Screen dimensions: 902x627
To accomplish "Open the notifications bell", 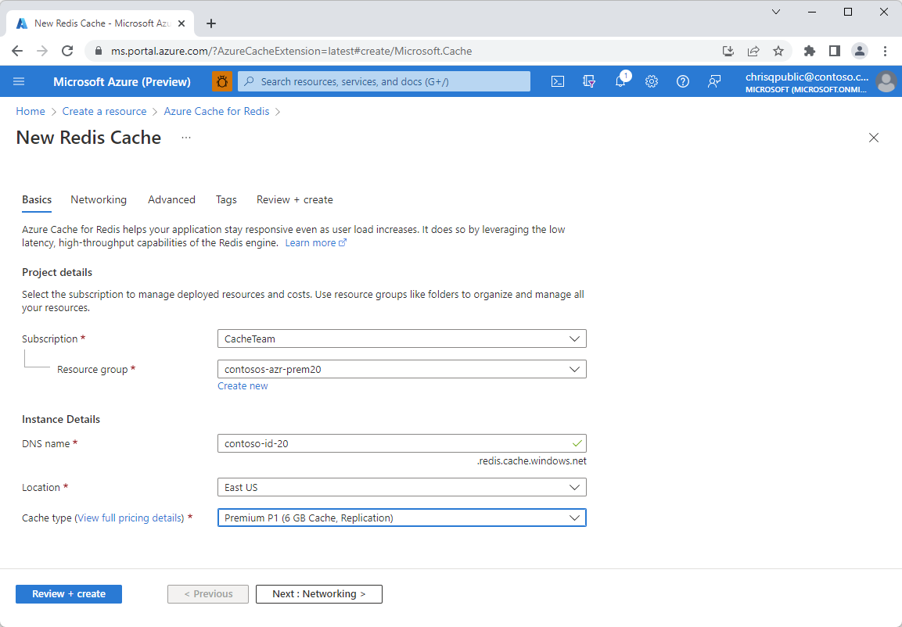I will [620, 81].
